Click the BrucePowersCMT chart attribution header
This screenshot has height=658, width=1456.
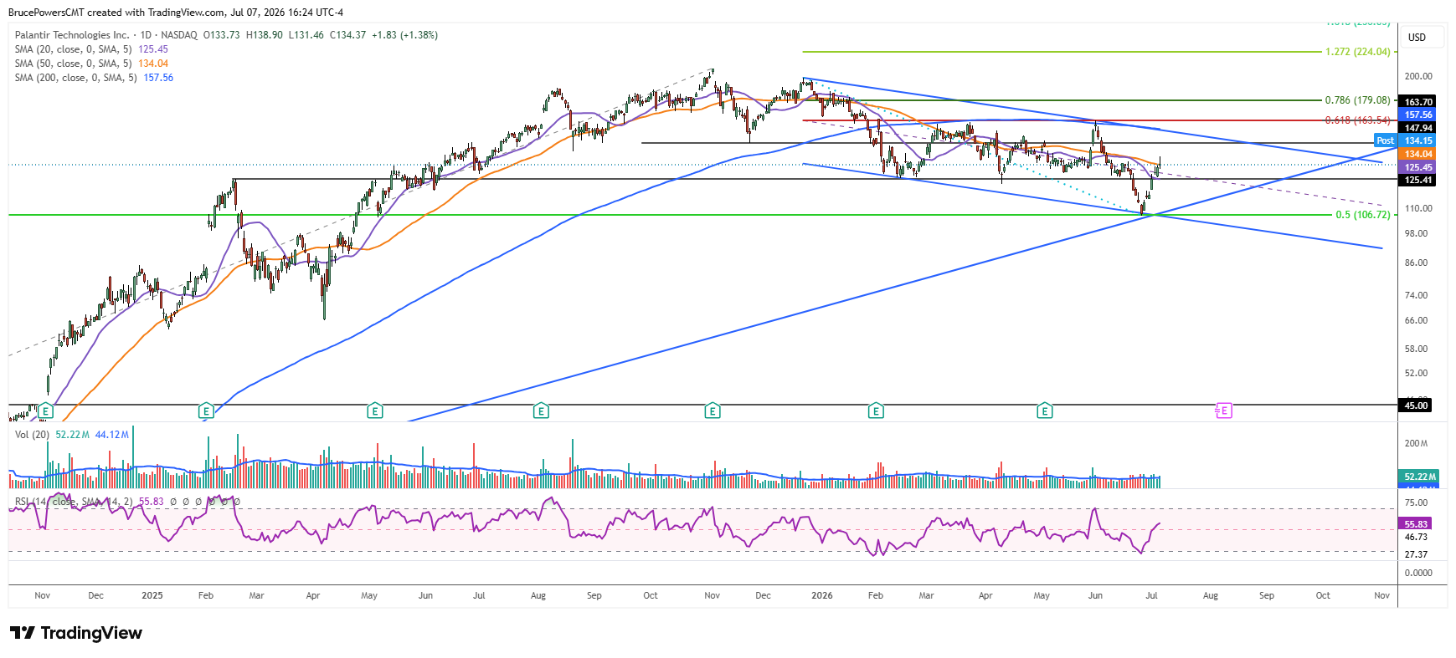(x=176, y=13)
